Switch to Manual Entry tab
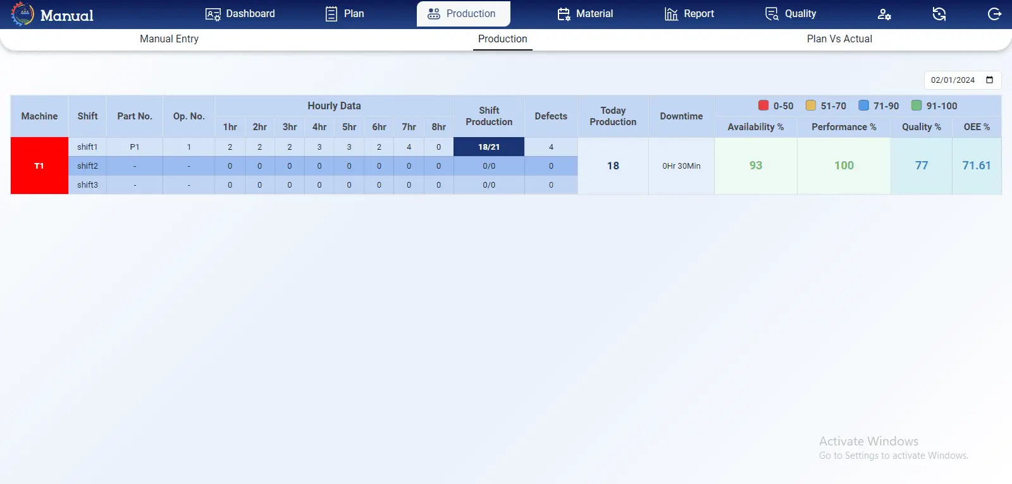Screen dimensions: 1012x484 pos(169,39)
